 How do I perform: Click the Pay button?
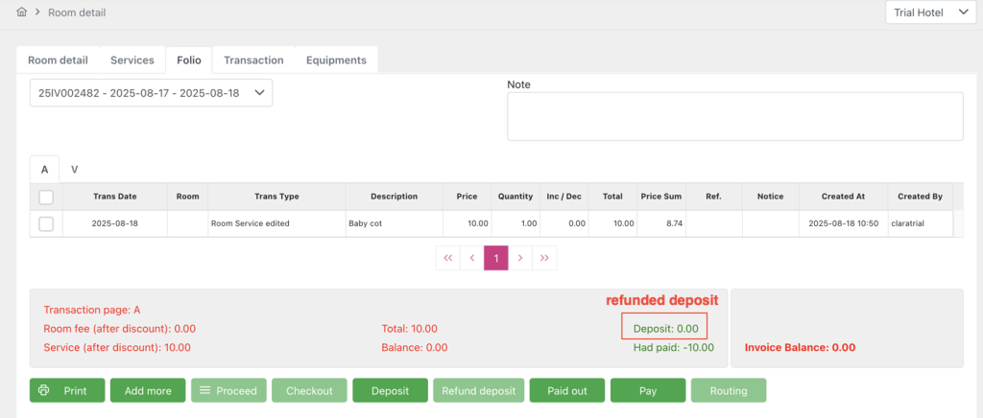tap(648, 390)
